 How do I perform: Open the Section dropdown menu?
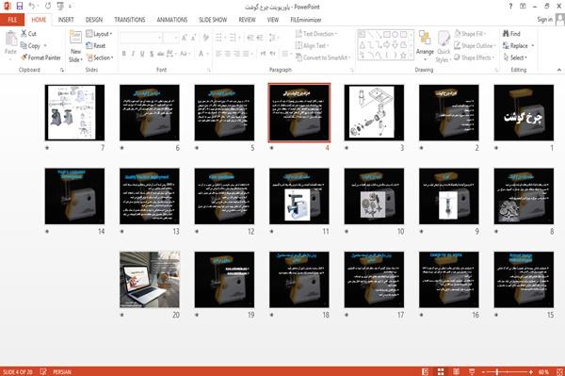100,57
